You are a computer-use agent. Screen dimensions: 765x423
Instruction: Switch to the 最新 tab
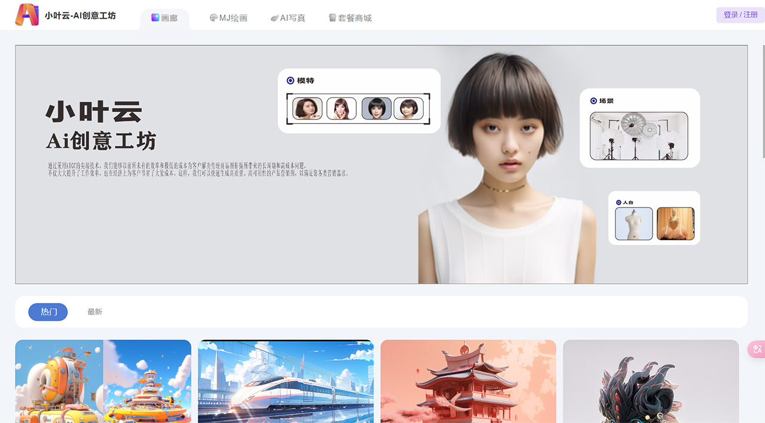tap(94, 311)
